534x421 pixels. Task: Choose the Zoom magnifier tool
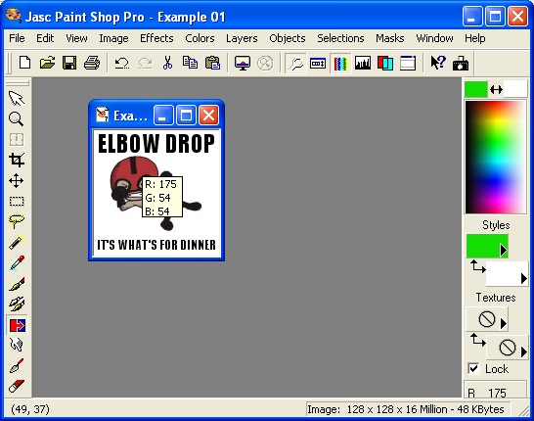17,119
